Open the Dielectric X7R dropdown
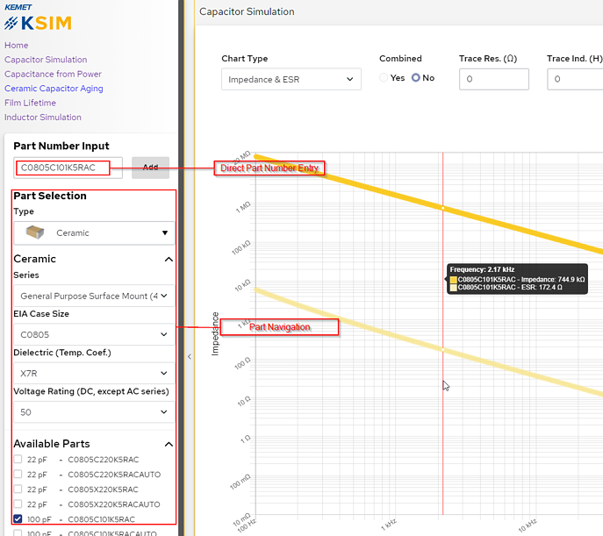The width and height of the screenshot is (603, 536). (x=94, y=373)
